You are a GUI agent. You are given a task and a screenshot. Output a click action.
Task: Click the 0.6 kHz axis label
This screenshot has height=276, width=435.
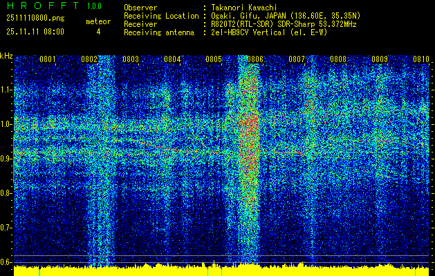coord(6,262)
